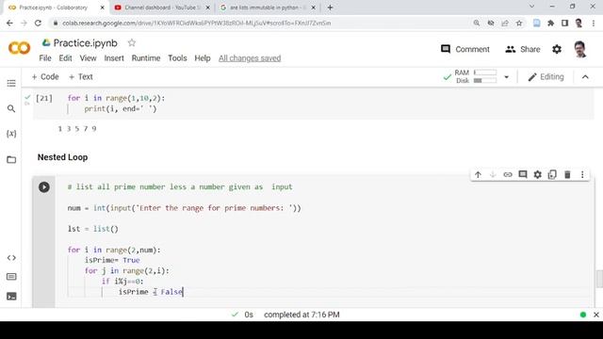Click the green connection status dot
The width and height of the screenshot is (603, 339).
click(583, 315)
